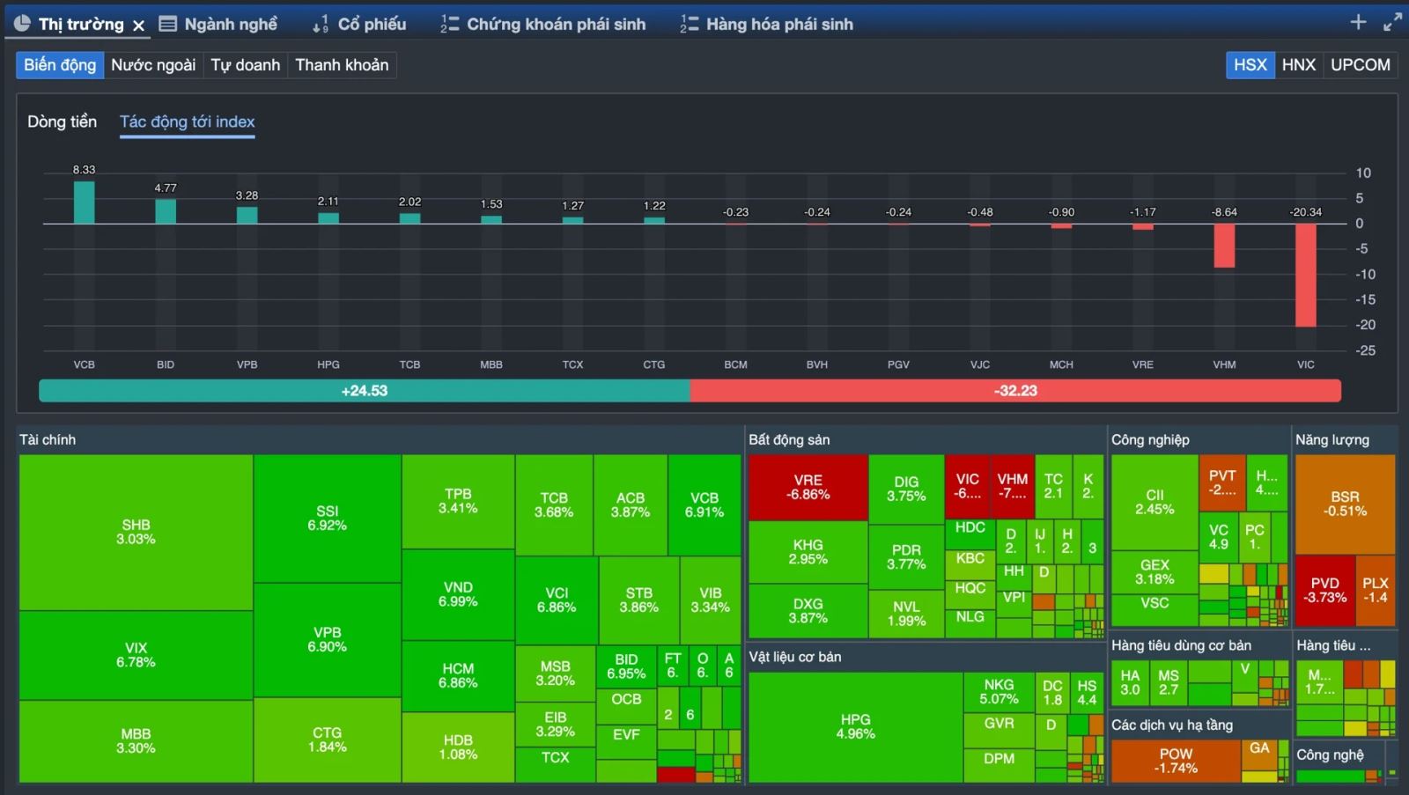Image resolution: width=1409 pixels, height=795 pixels.
Task: Select the Tác động tới index tab
Action: click(187, 121)
